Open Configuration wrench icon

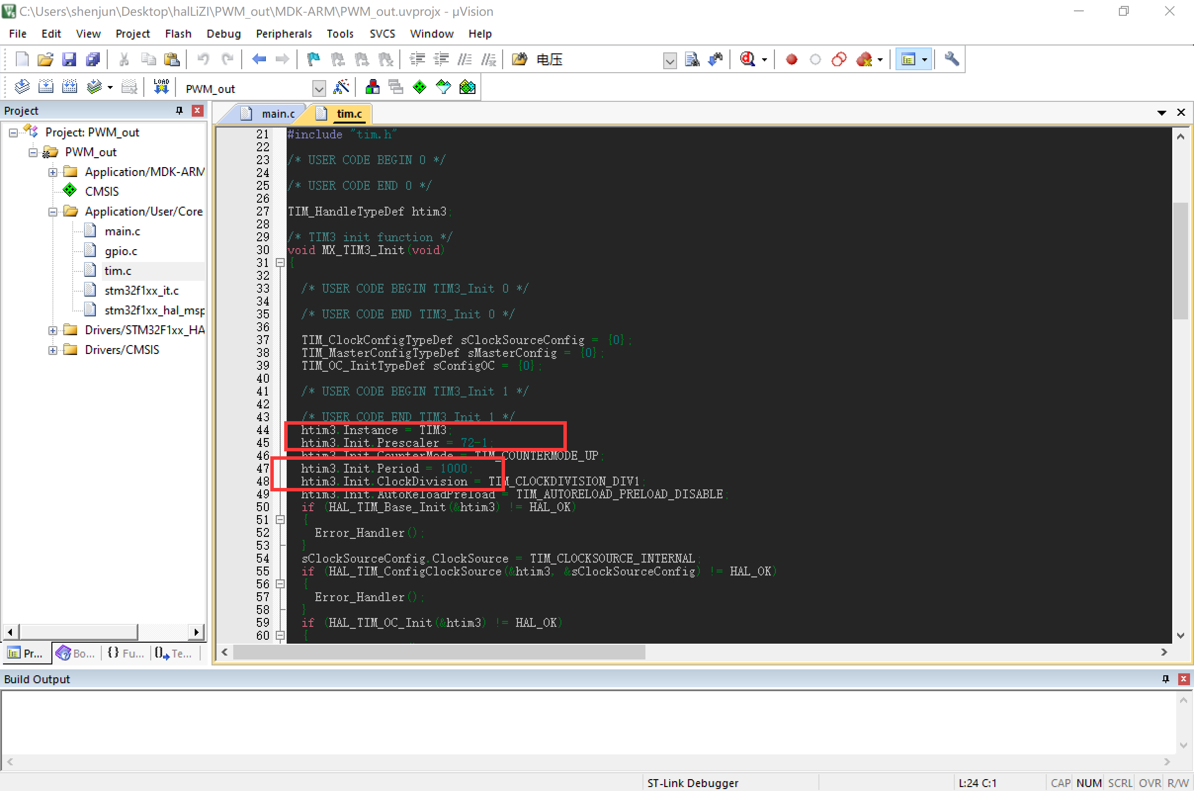[x=951, y=59]
